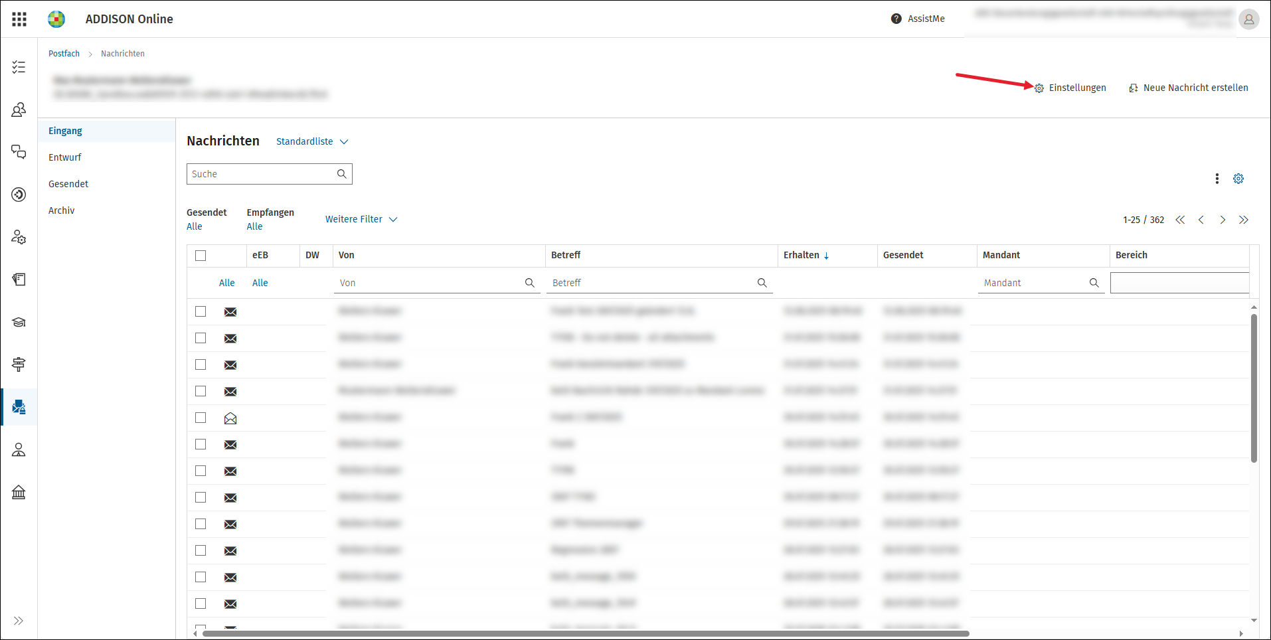1271x640 pixels.
Task: Open the eEB column Alle filter
Action: pos(260,283)
